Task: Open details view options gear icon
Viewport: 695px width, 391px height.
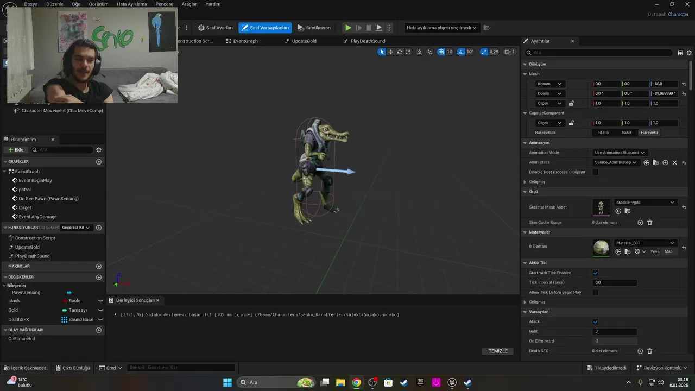Action: tap(690, 53)
